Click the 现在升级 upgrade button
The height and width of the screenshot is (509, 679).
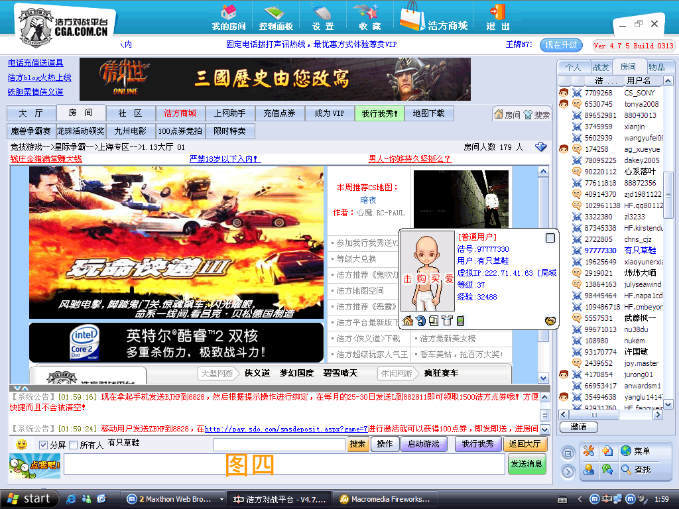(x=561, y=45)
